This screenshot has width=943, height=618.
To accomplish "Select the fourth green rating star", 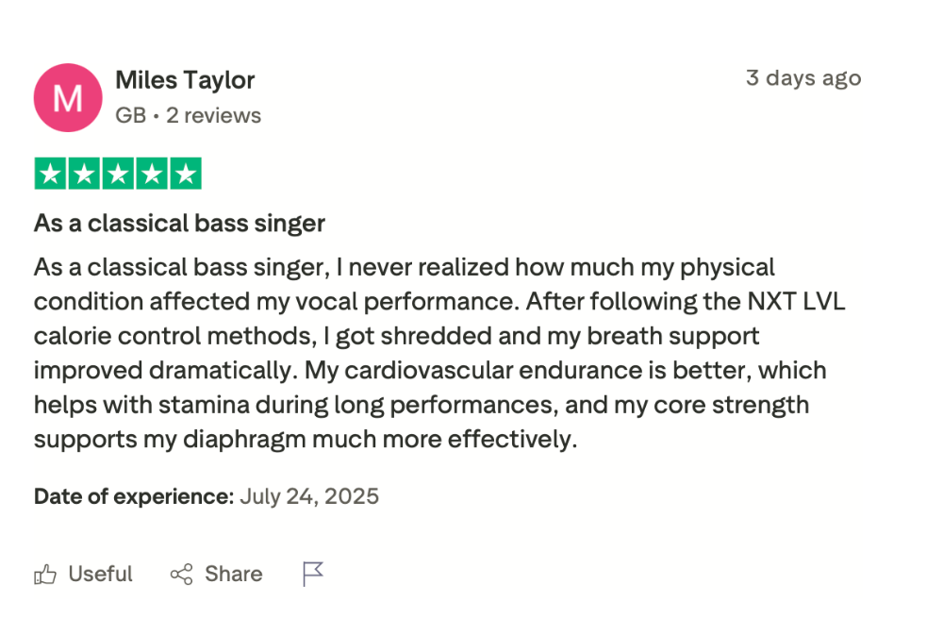I will pyautogui.click(x=152, y=174).
